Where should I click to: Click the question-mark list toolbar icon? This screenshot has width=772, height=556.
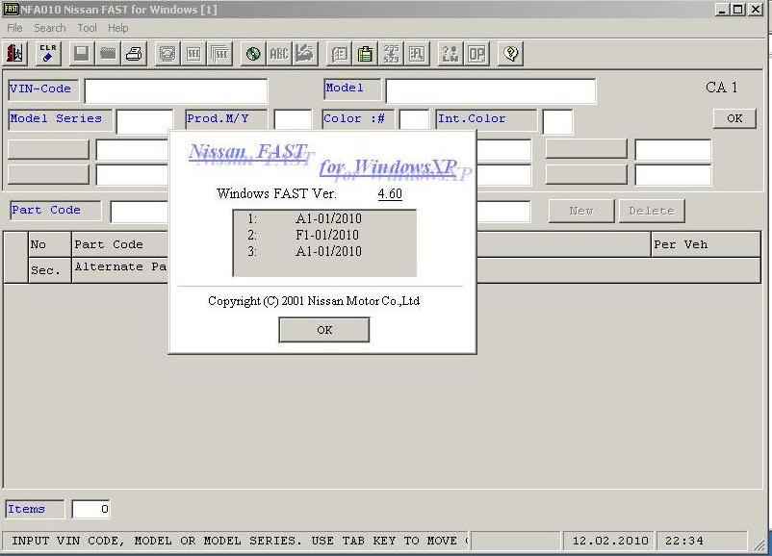[450, 53]
